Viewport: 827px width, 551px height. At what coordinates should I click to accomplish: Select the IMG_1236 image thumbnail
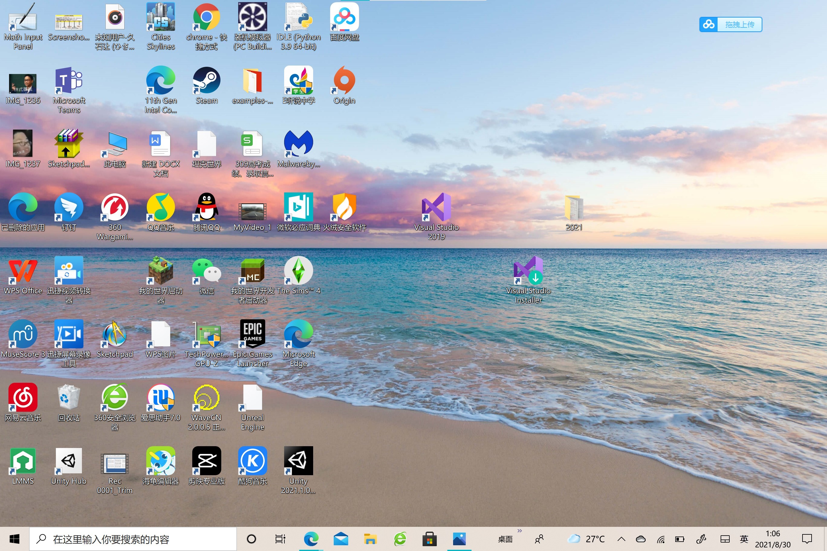pos(23,84)
